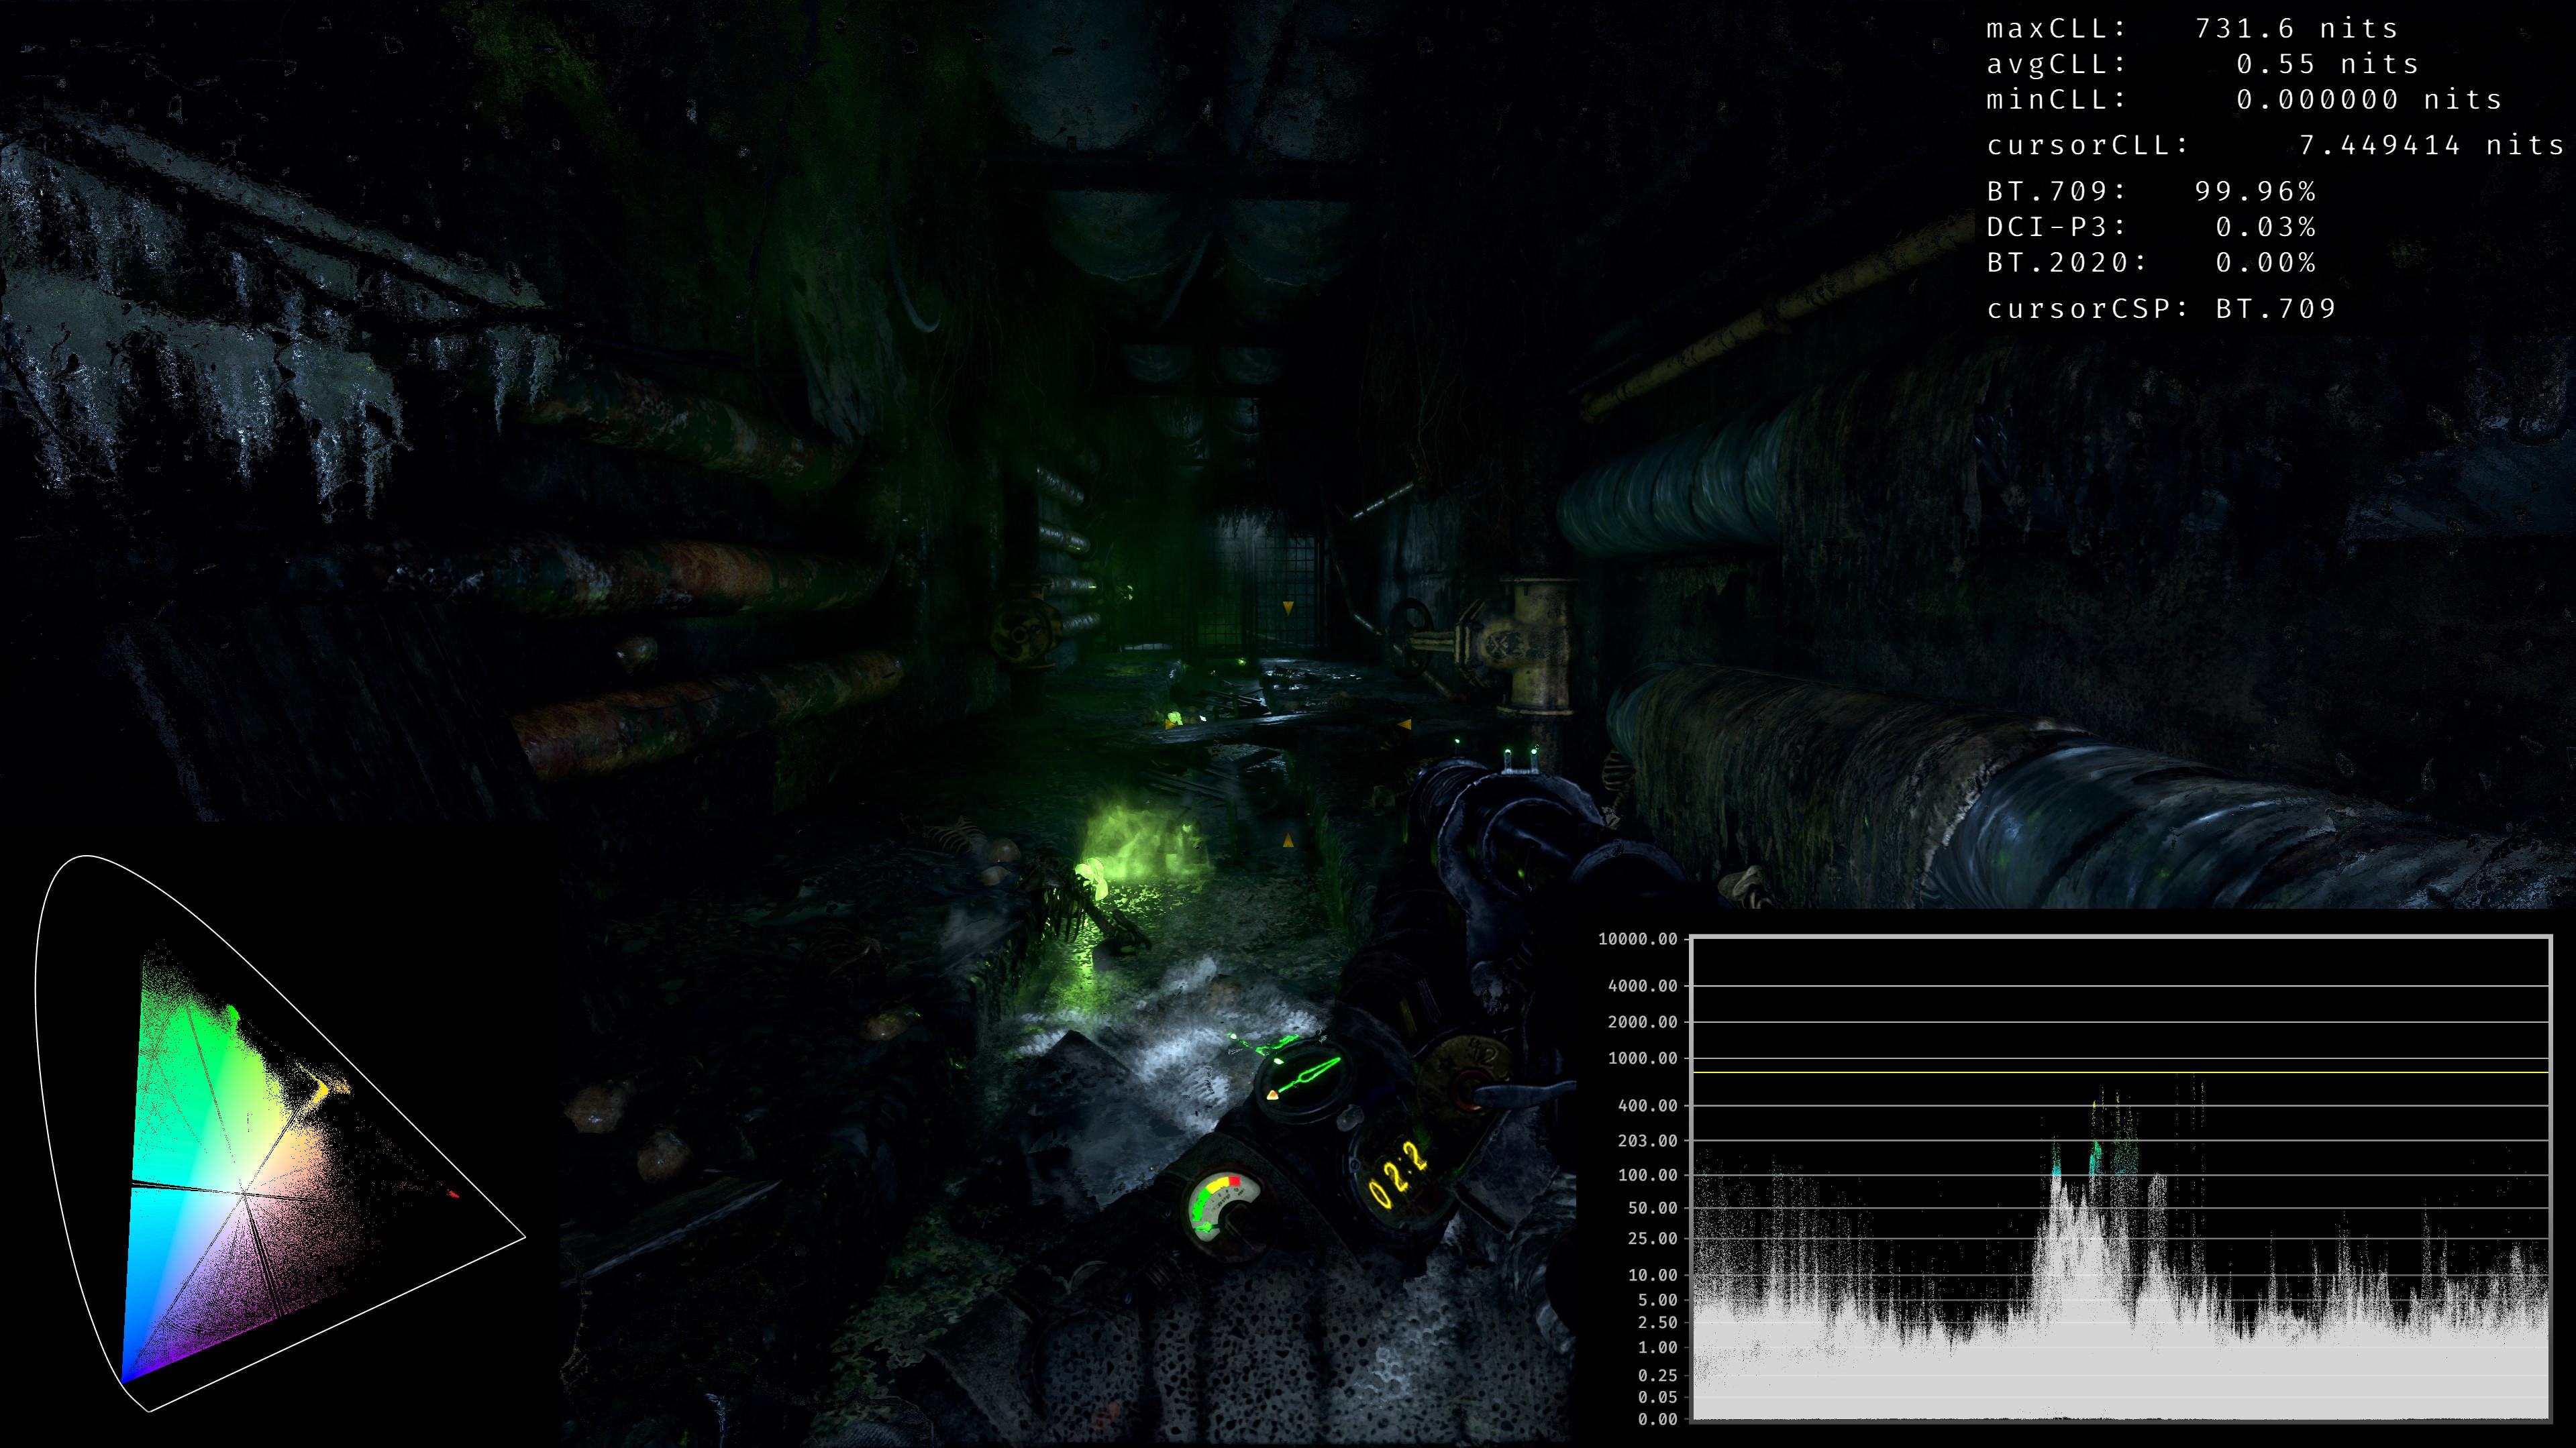Image resolution: width=2576 pixels, height=1448 pixels.
Task: Click the 50.00 waveform axis label
Action: coord(1652,1208)
